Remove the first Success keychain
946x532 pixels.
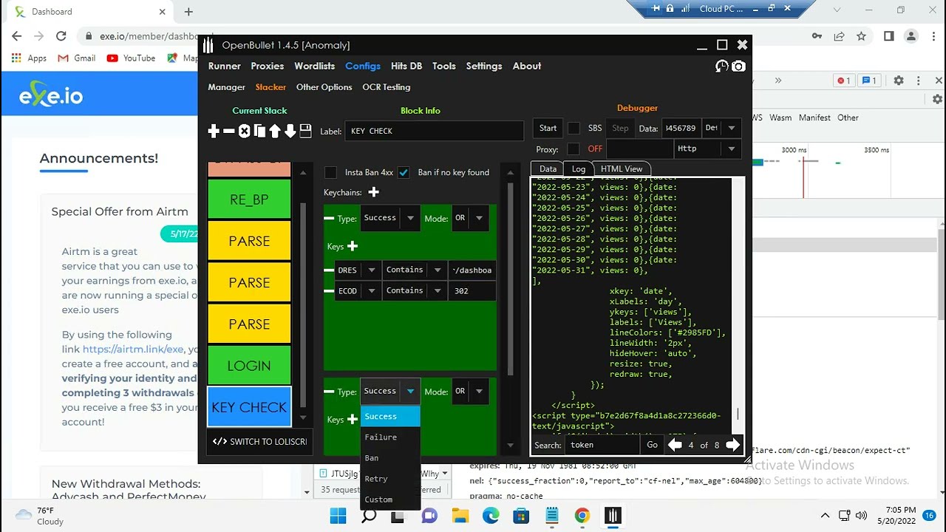pos(329,219)
